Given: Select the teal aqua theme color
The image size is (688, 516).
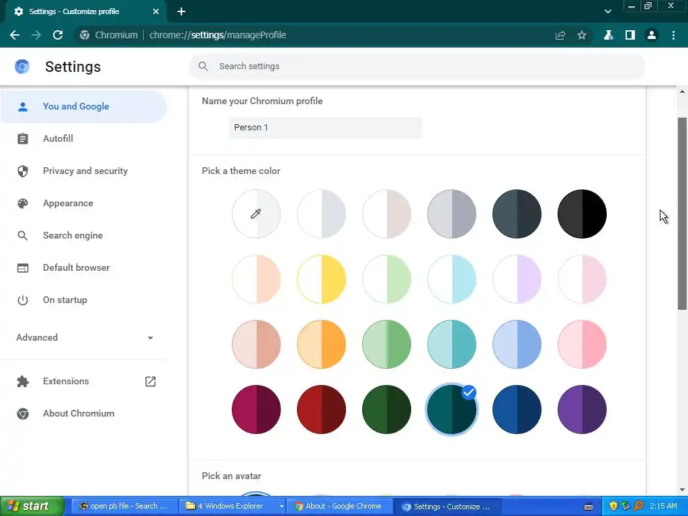Looking at the screenshot, I should click(451, 345).
